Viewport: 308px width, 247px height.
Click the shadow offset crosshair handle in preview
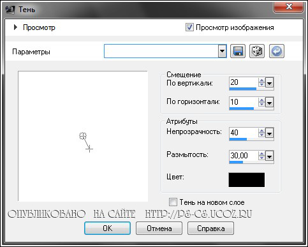[89, 149]
